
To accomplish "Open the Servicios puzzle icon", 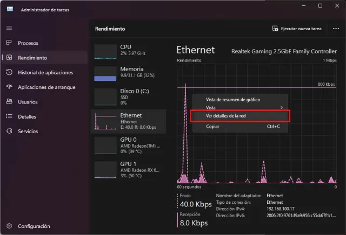I will [x=9, y=131].
